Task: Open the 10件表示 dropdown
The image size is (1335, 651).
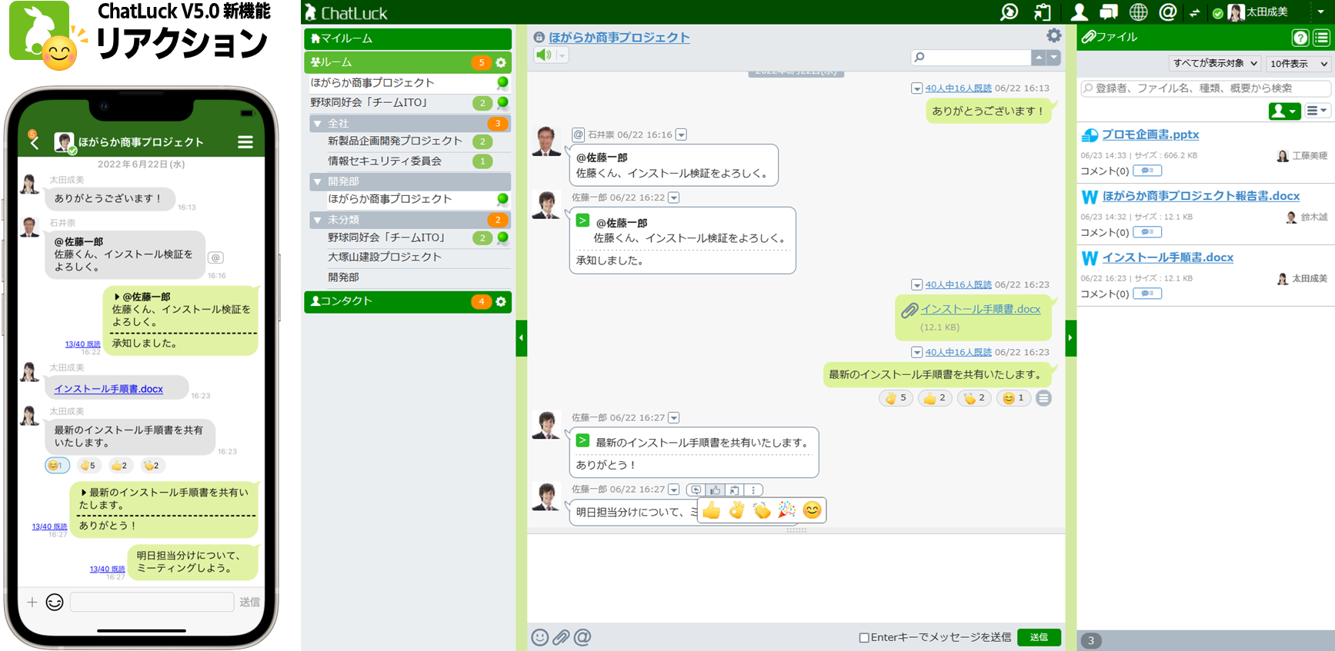Action: point(1298,63)
